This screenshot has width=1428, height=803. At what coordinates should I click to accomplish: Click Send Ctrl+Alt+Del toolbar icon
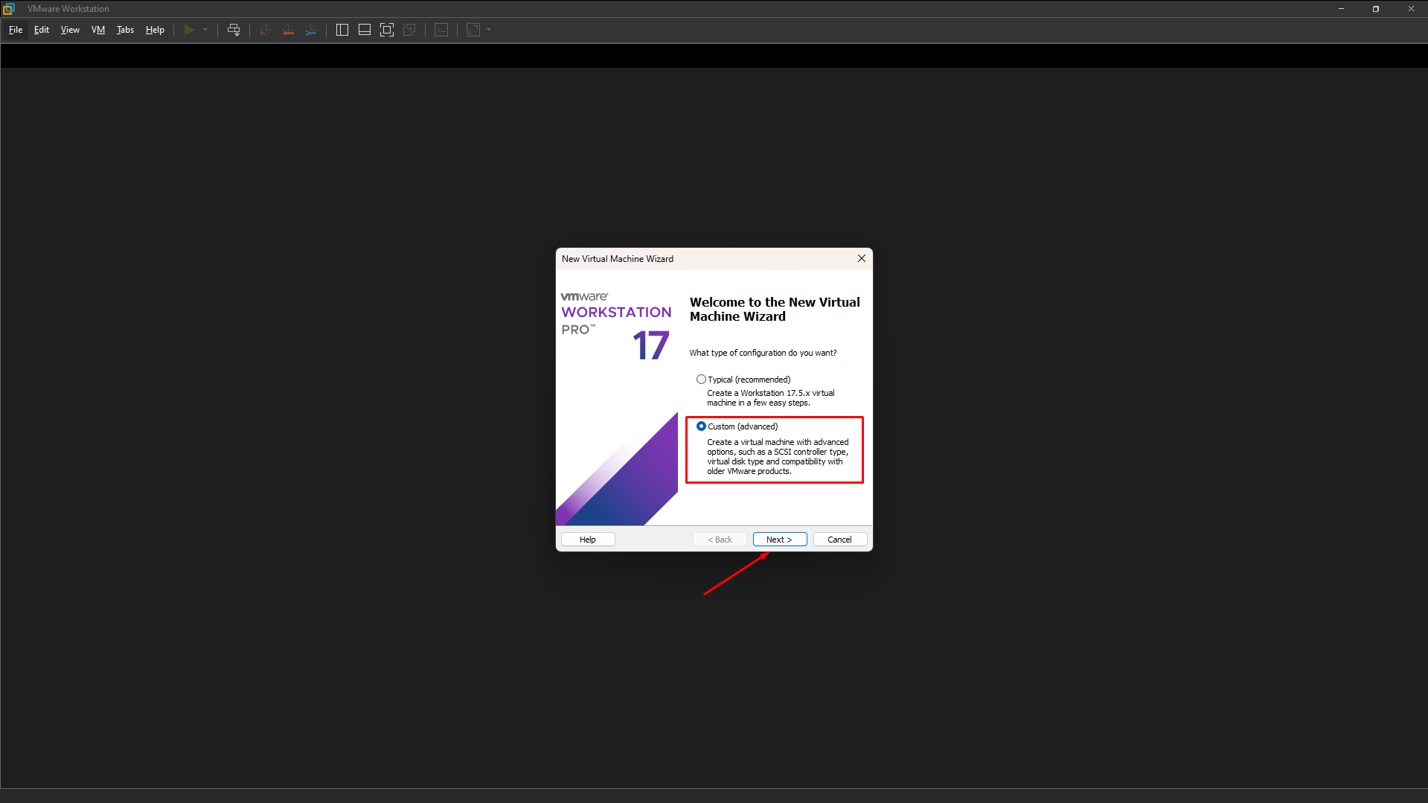(x=234, y=30)
